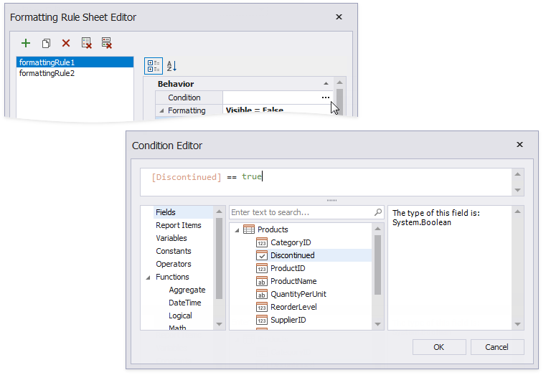546x375 pixels.
Task: Collapse the Products table node
Action: pyautogui.click(x=237, y=230)
